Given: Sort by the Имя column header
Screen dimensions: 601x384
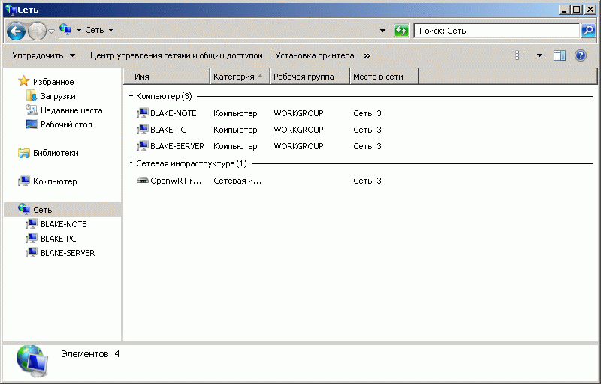Looking at the screenshot, I should 167,76.
